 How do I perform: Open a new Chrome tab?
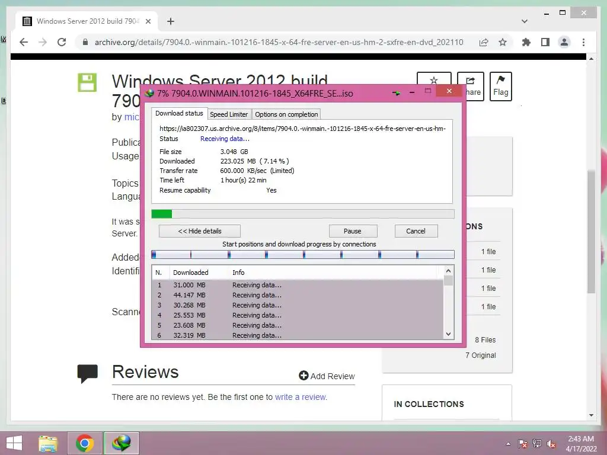pyautogui.click(x=171, y=21)
